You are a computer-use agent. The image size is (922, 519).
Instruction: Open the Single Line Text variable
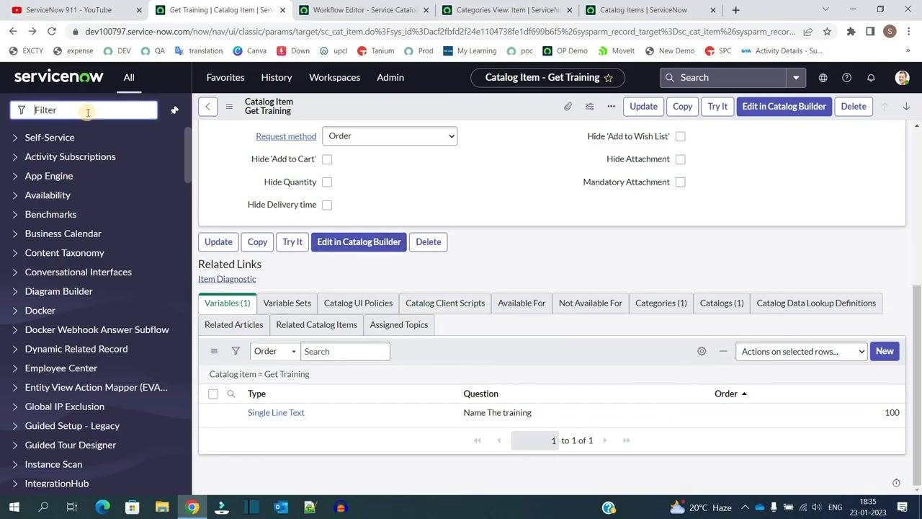pos(276,413)
